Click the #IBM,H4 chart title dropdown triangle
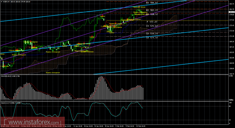Viewport: 235px width, 128px height. coord(1,2)
